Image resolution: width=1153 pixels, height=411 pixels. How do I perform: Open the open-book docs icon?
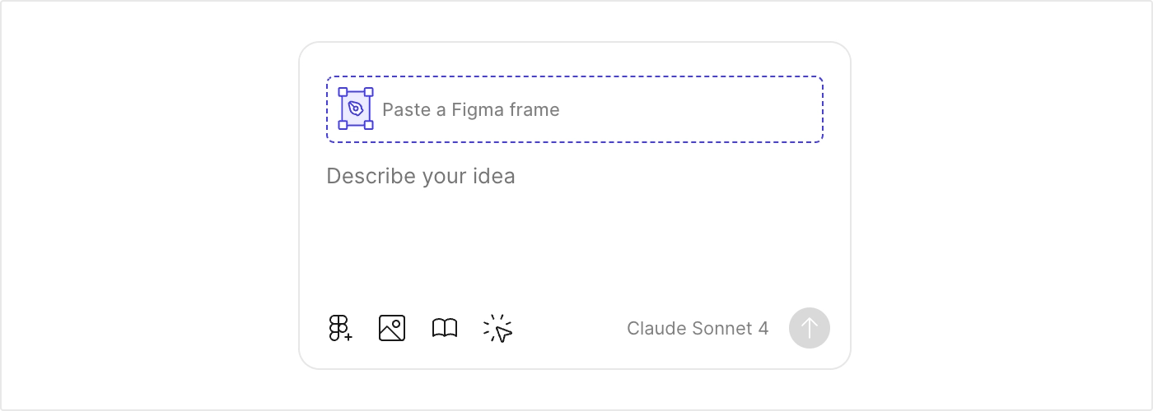pyautogui.click(x=445, y=328)
